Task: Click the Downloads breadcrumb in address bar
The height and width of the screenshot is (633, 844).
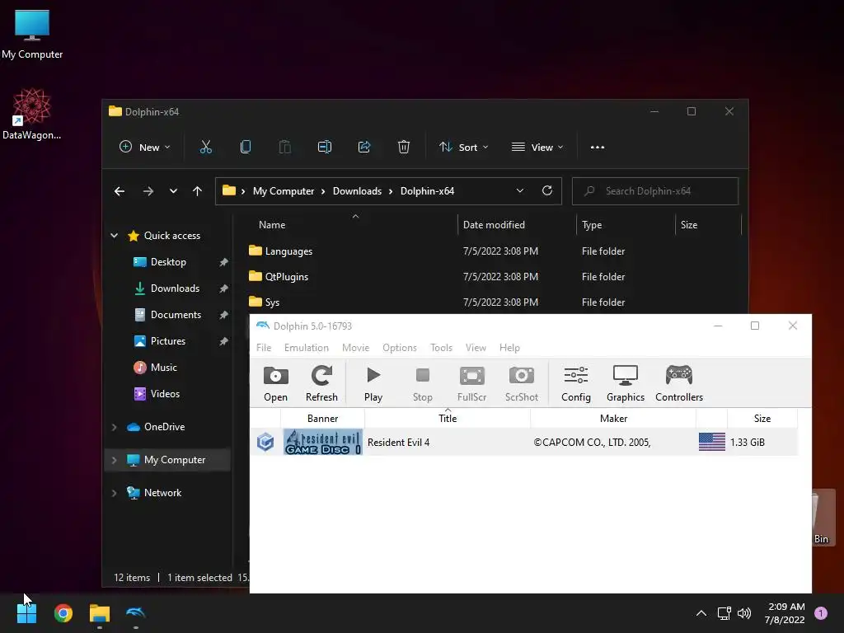Action: point(357,191)
